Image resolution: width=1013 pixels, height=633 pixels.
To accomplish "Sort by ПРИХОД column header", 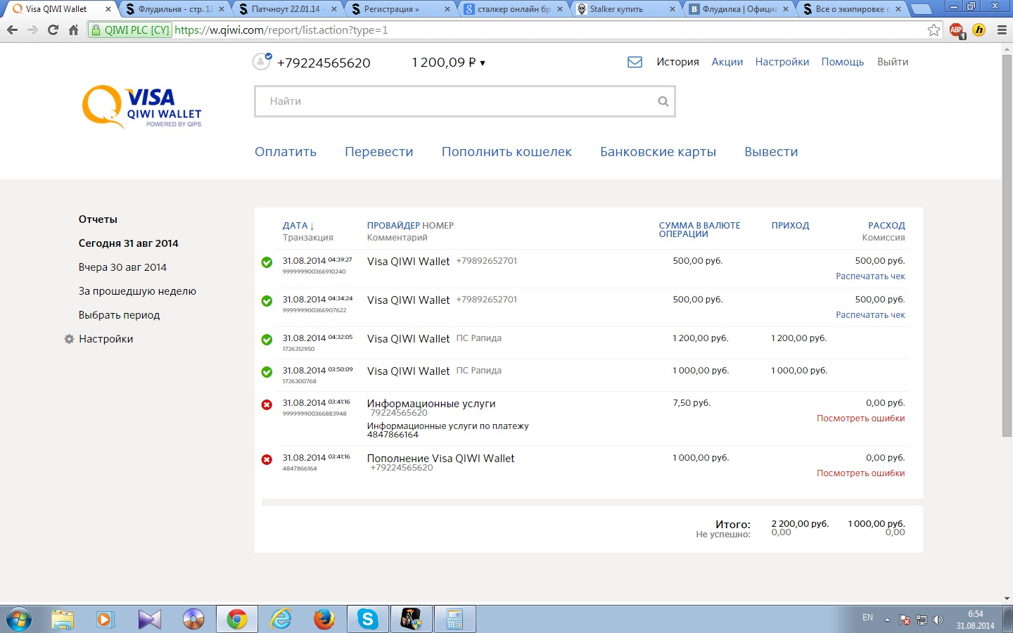I will click(x=790, y=226).
